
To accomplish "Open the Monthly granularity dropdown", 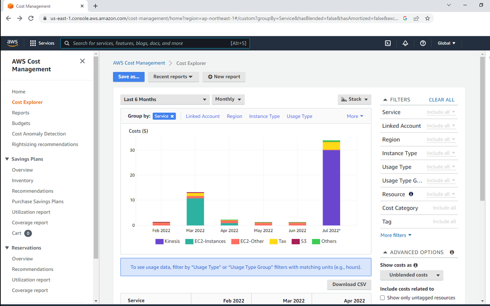I will pos(228,99).
